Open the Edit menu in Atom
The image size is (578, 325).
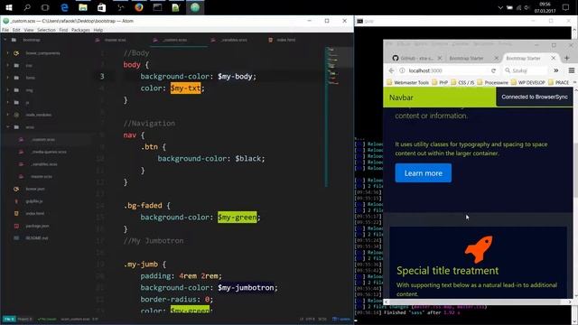pos(16,30)
